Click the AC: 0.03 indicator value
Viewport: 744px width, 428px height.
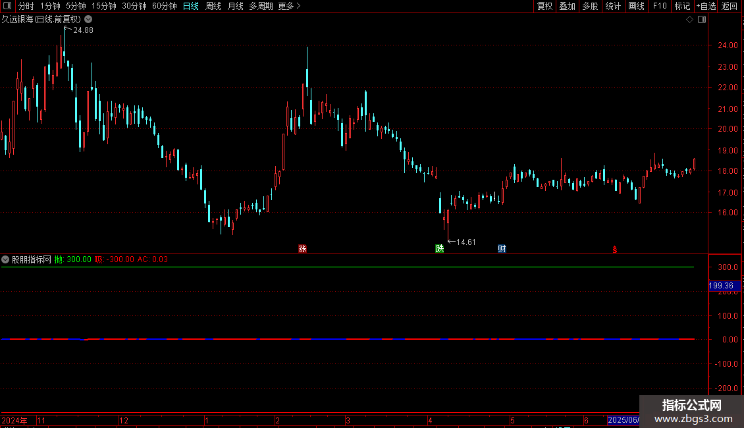pyautogui.click(x=152, y=259)
